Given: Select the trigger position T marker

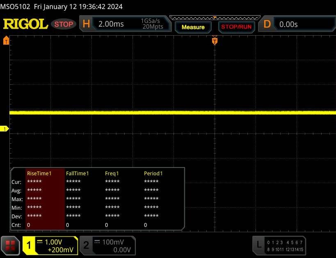Looking at the screenshot, I should 215,41.
